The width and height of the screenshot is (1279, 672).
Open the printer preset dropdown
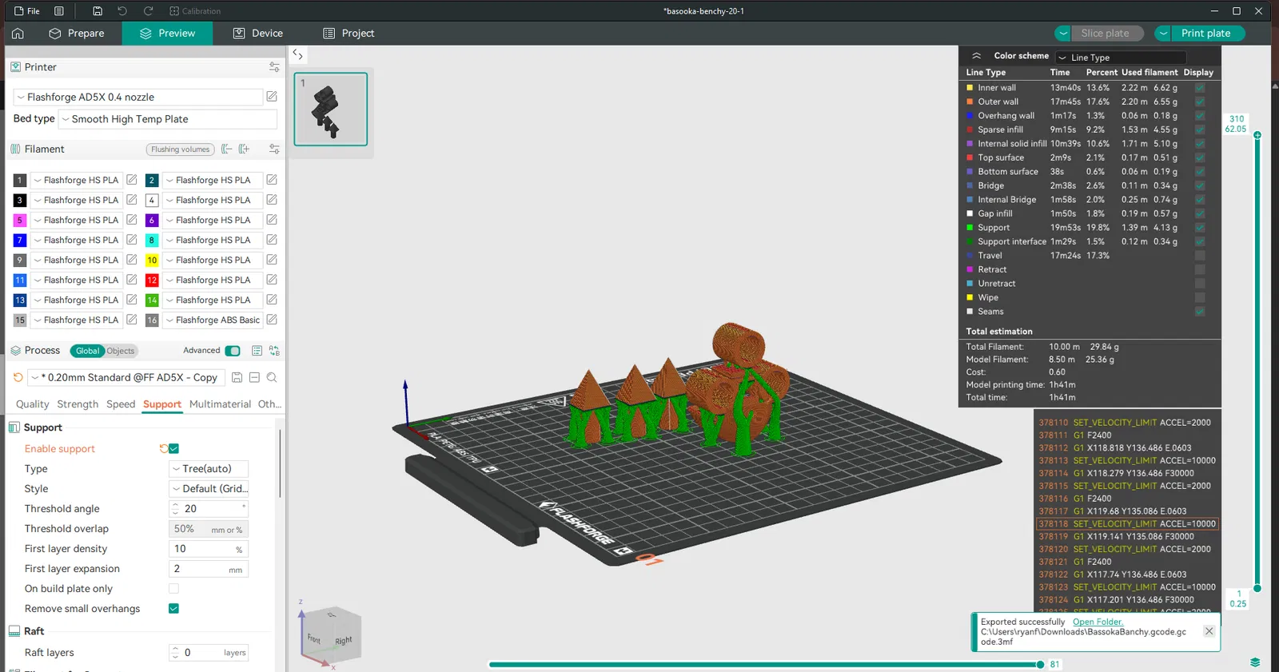138,97
